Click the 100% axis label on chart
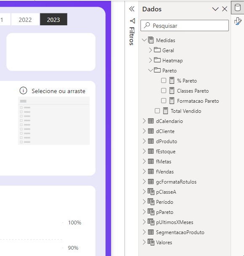Screen dimensions: 244x256 [75, 223]
